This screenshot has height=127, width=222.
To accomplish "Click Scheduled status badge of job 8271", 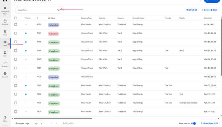I will point(54,25).
